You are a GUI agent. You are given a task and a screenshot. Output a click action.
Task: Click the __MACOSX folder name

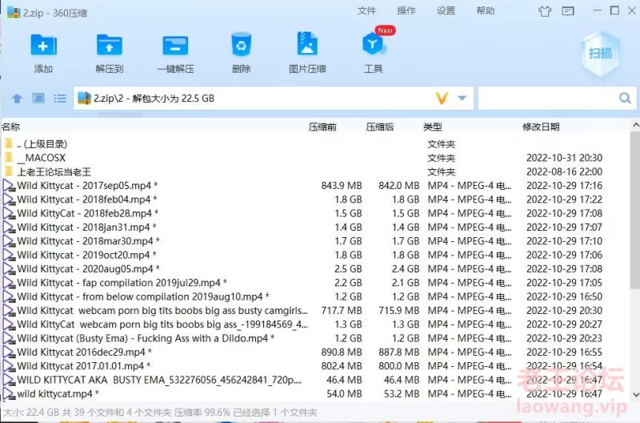[42, 158]
